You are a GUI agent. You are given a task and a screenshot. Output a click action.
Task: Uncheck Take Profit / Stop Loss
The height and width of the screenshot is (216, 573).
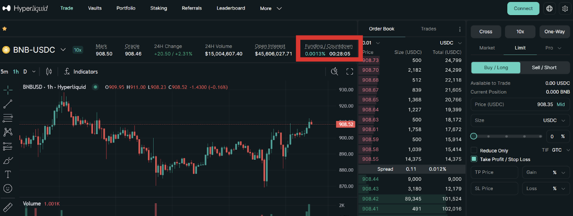pos(474,159)
